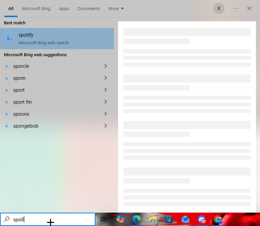Switch to the Apps tab
The height and width of the screenshot is (226, 260).
(x=64, y=8)
